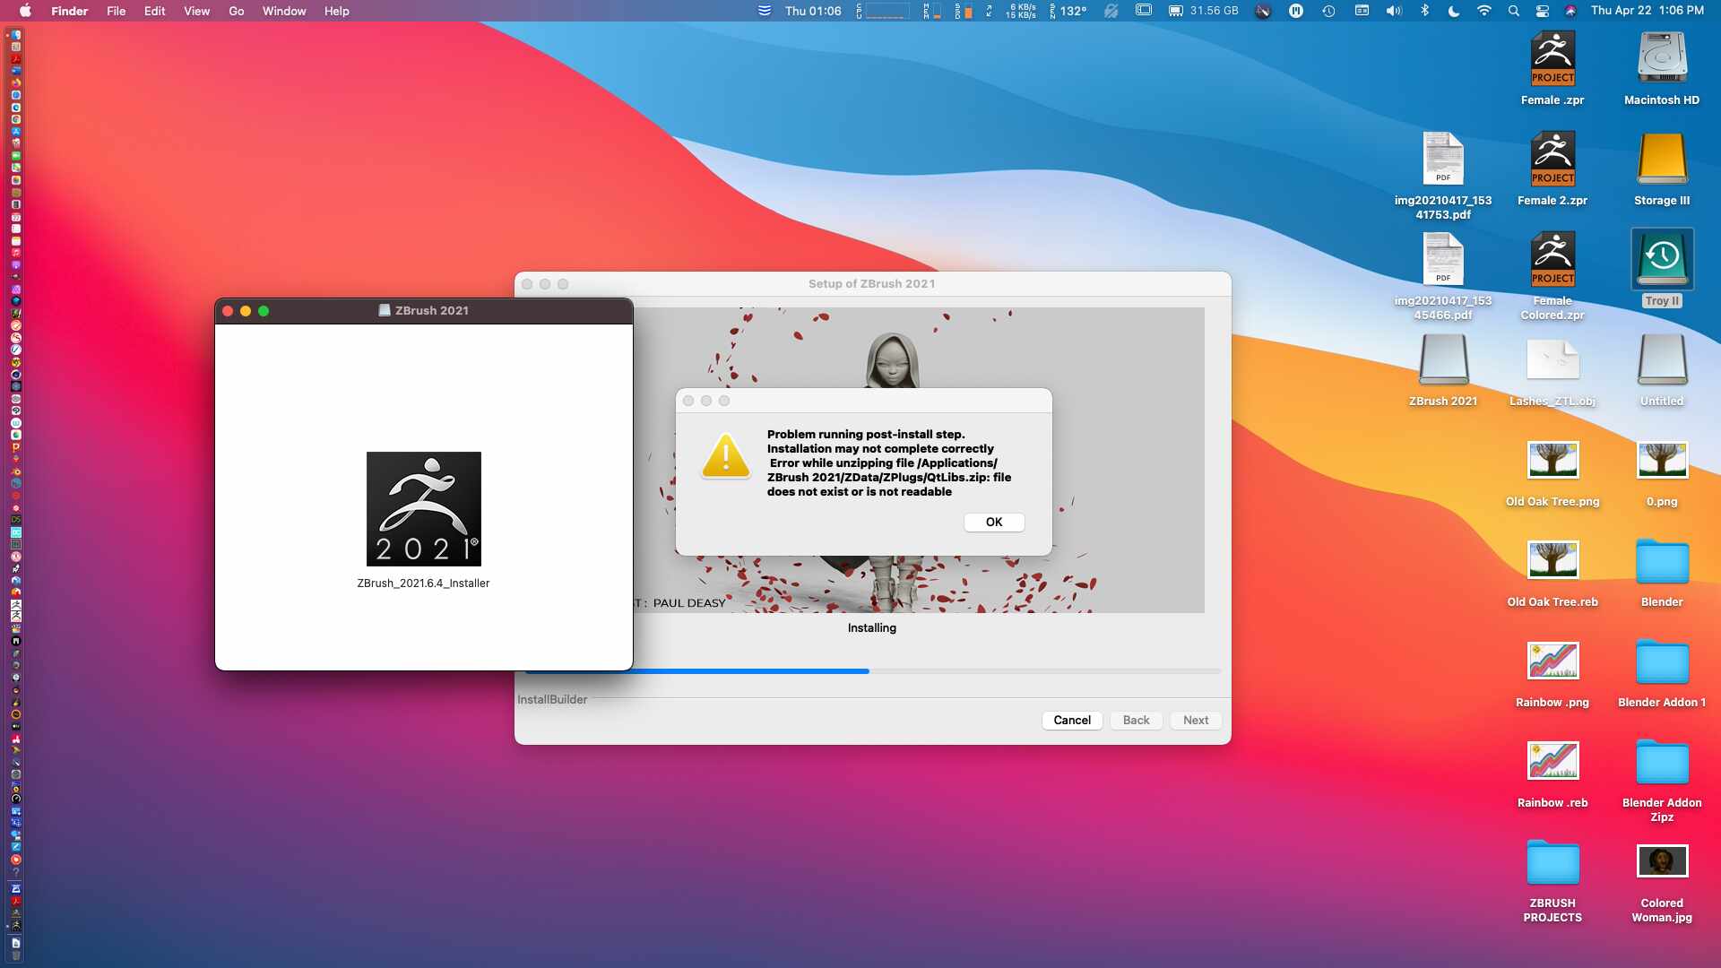Open ZBRUSH PROJECTS folder

(x=1552, y=864)
